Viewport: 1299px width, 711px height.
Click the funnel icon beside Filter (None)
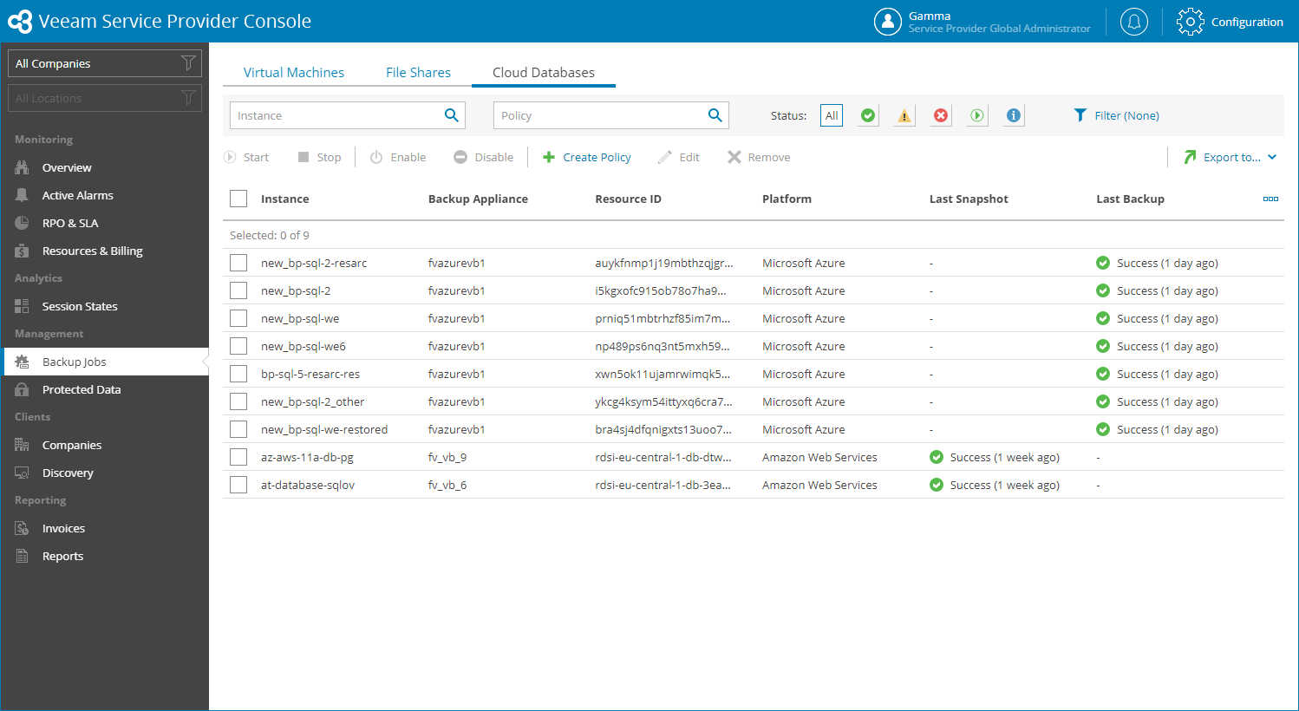point(1080,115)
